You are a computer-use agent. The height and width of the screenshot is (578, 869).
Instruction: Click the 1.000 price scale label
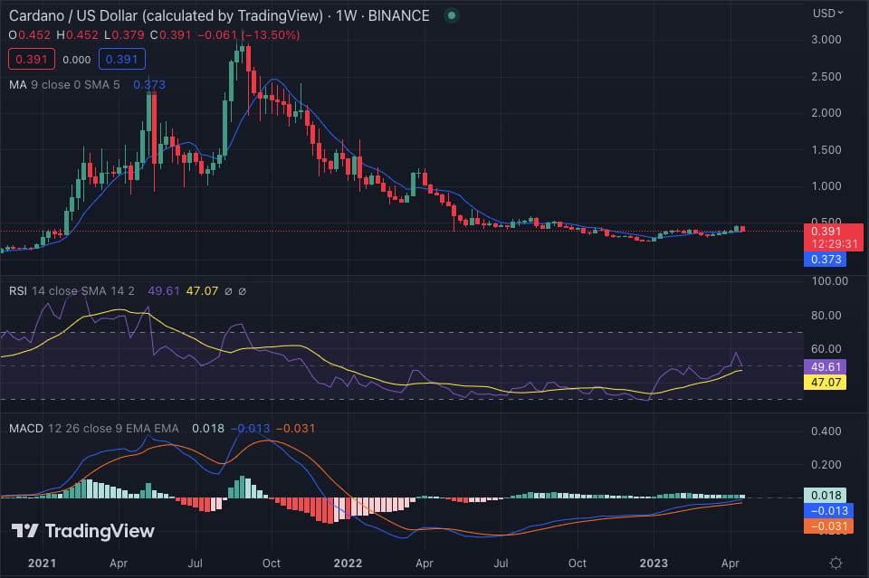tap(826, 186)
